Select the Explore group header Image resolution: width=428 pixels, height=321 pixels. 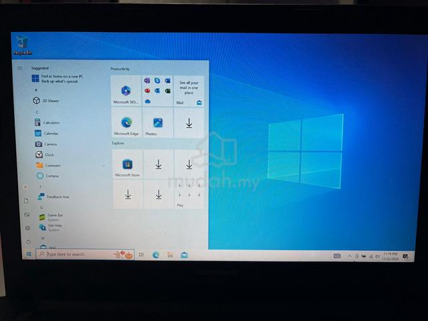118,143
